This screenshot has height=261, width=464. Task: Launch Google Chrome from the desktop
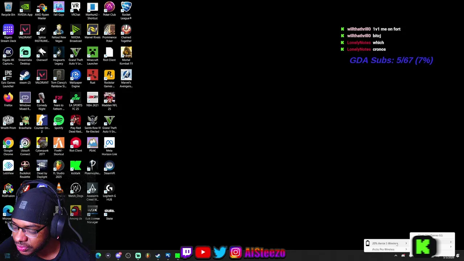point(8,147)
